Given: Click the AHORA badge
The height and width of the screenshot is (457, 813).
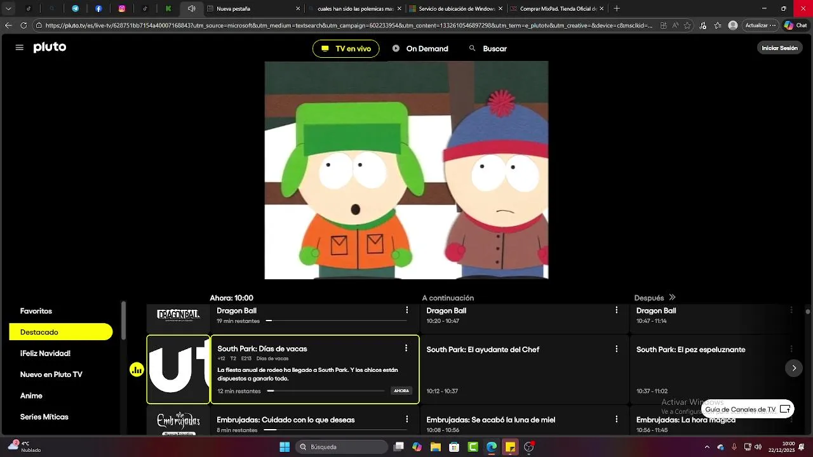Looking at the screenshot, I should point(401,391).
